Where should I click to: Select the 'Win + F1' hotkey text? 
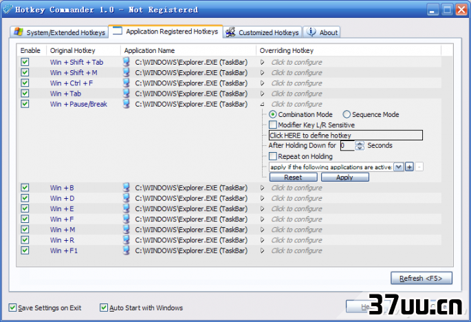tap(64, 250)
